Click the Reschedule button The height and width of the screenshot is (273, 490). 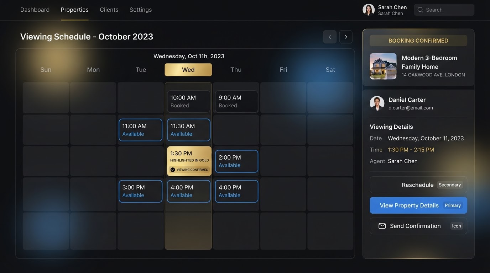click(418, 185)
